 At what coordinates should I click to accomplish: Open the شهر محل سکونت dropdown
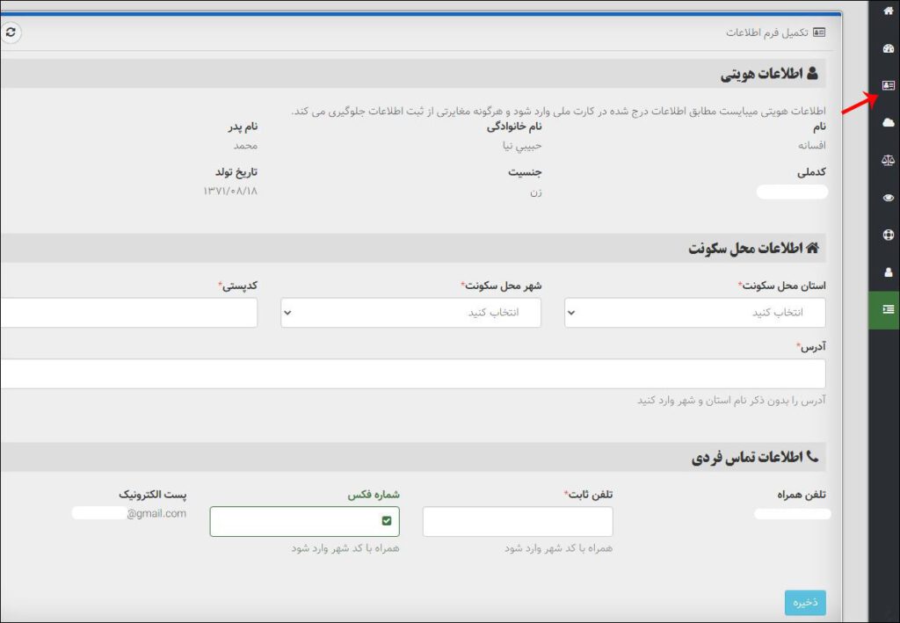coord(411,313)
